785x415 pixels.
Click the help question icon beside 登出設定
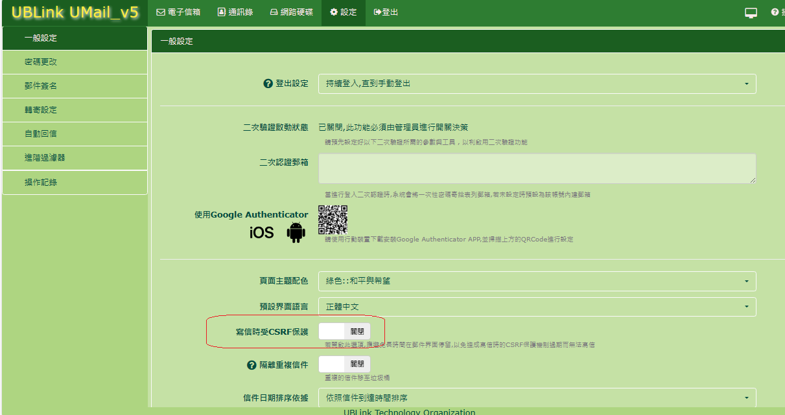pyautogui.click(x=268, y=84)
